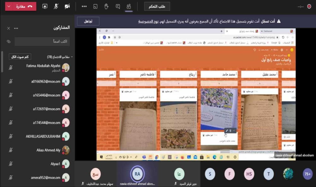Expand the 75+ additional participants overflow
The width and height of the screenshot is (316, 187).
click(x=307, y=174)
